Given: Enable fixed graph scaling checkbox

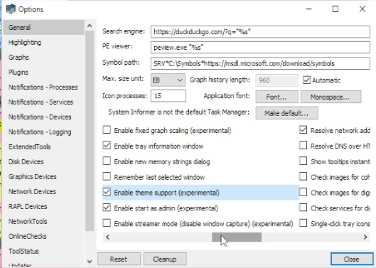Looking at the screenshot, I should [x=107, y=130].
